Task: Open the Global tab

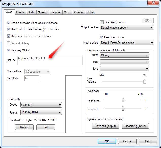Action: (90, 12)
